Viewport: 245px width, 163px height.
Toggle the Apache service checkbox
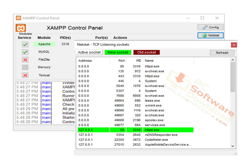point(25,44)
